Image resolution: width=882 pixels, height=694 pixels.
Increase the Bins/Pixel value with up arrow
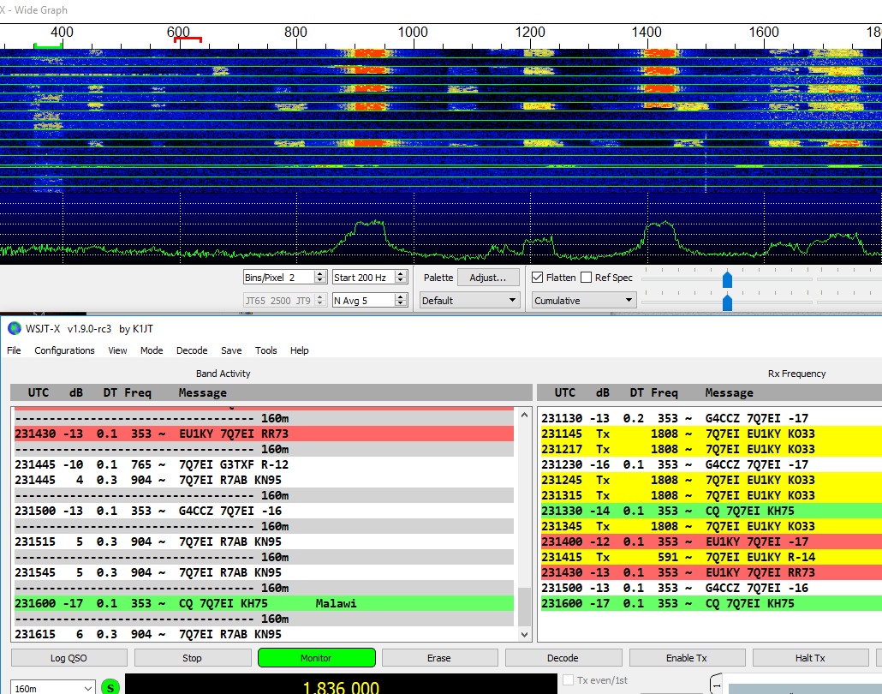click(x=320, y=274)
